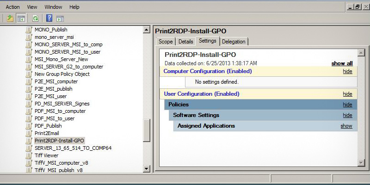Select New Group Policy Object in tree
This screenshot has width=370, height=185.
[x=62, y=74]
